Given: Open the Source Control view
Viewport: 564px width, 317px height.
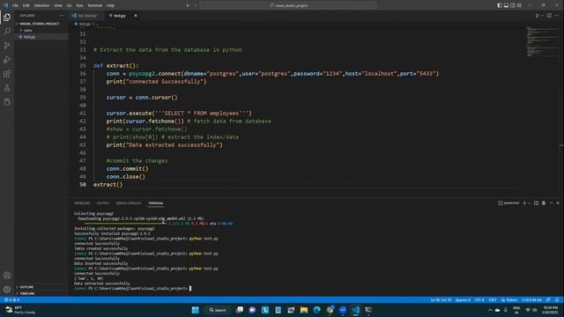Looking at the screenshot, I should (x=7, y=45).
